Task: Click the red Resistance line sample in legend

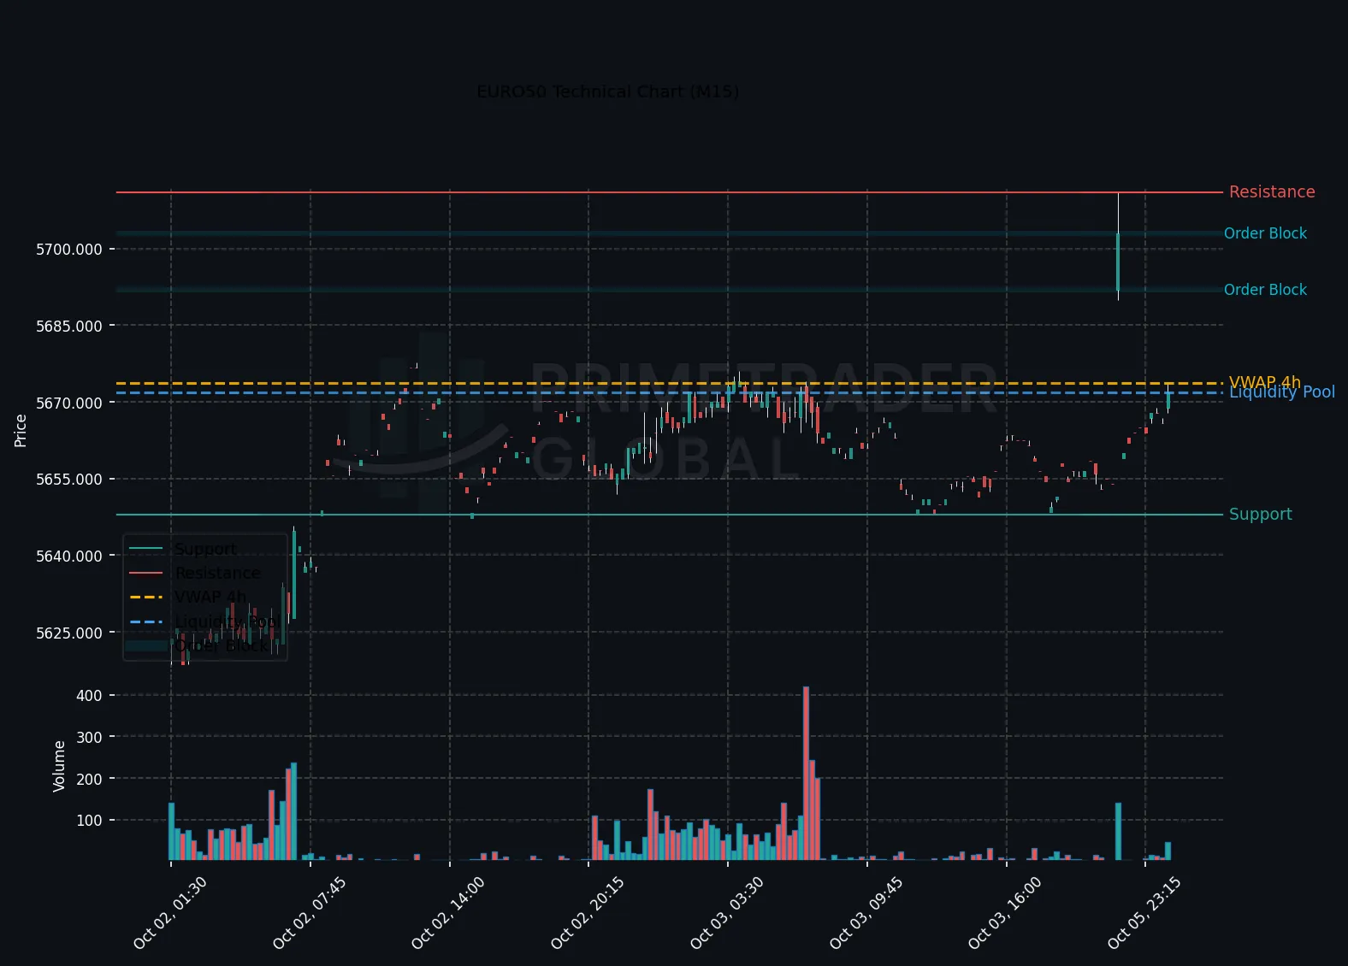Action: point(145,573)
